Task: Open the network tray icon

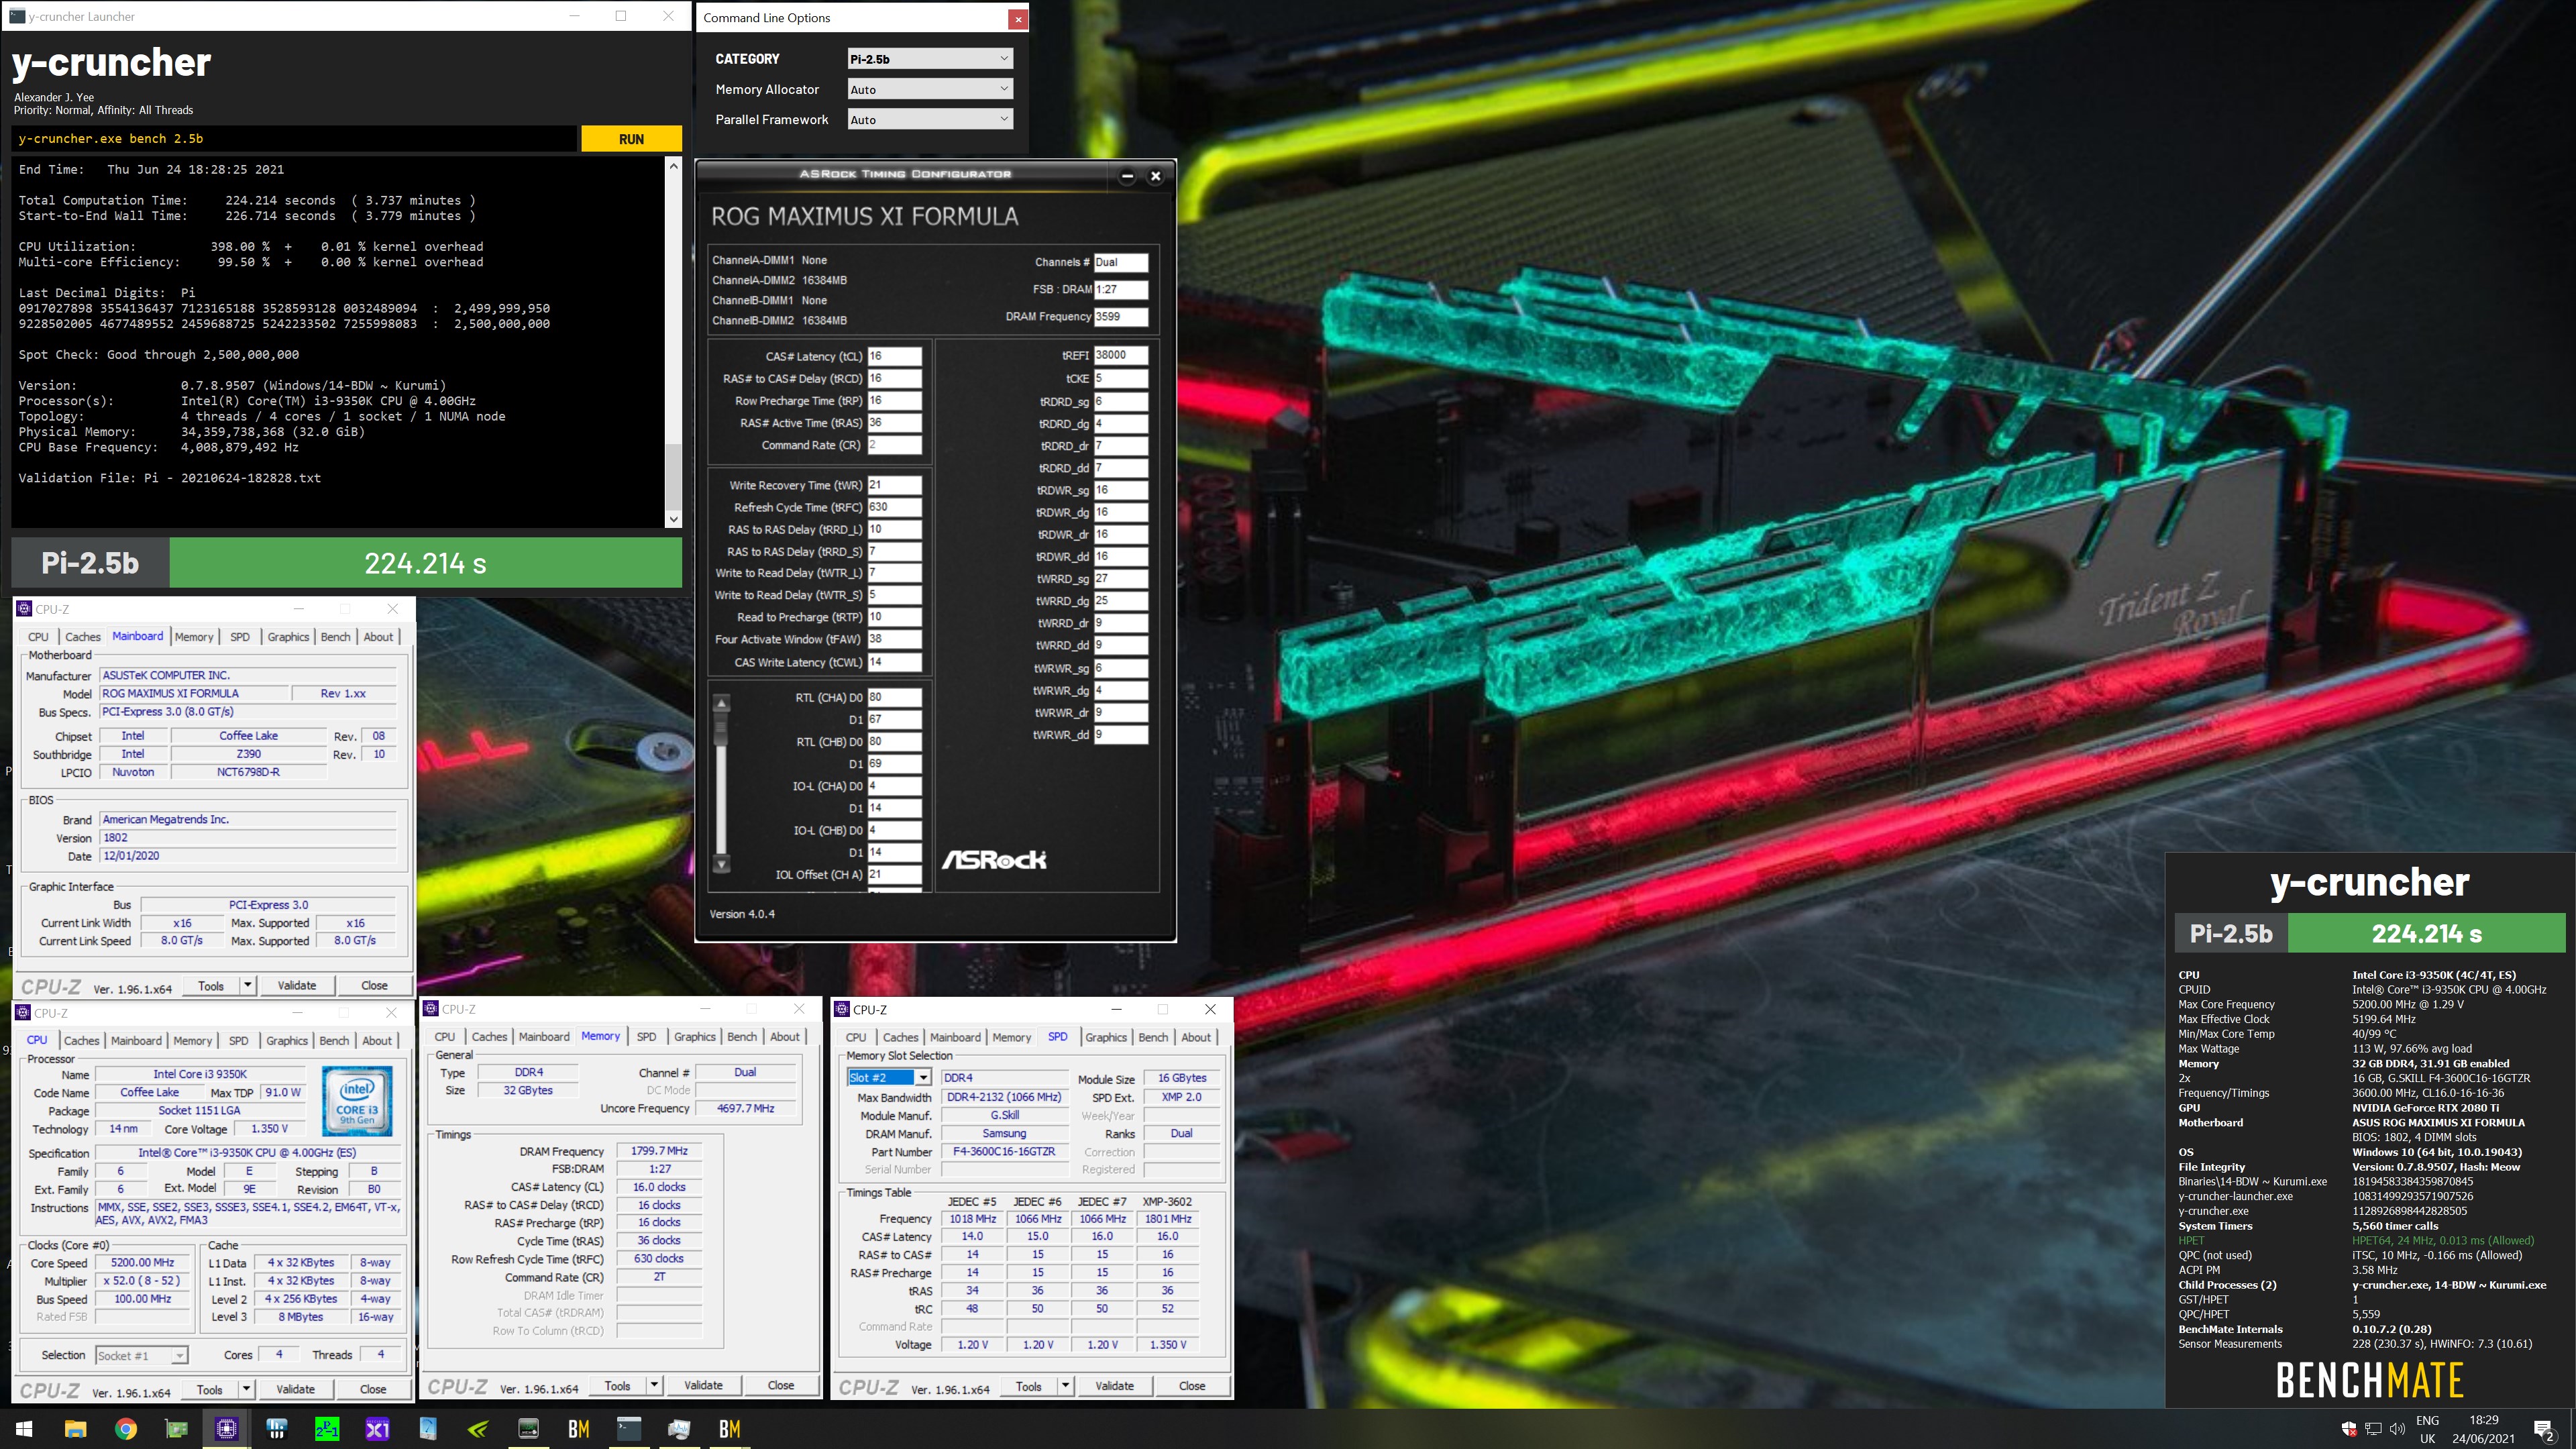Action: (x=2373, y=1429)
